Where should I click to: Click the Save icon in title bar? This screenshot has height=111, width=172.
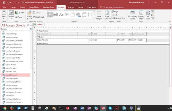point(4,2)
